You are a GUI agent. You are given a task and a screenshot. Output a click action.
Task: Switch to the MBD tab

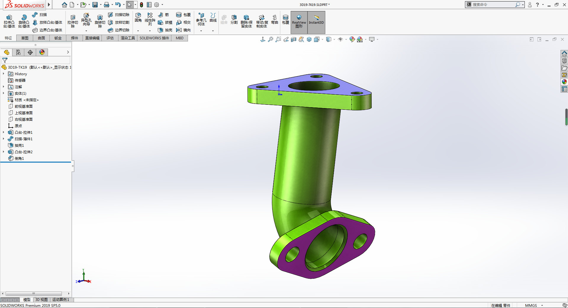point(180,38)
